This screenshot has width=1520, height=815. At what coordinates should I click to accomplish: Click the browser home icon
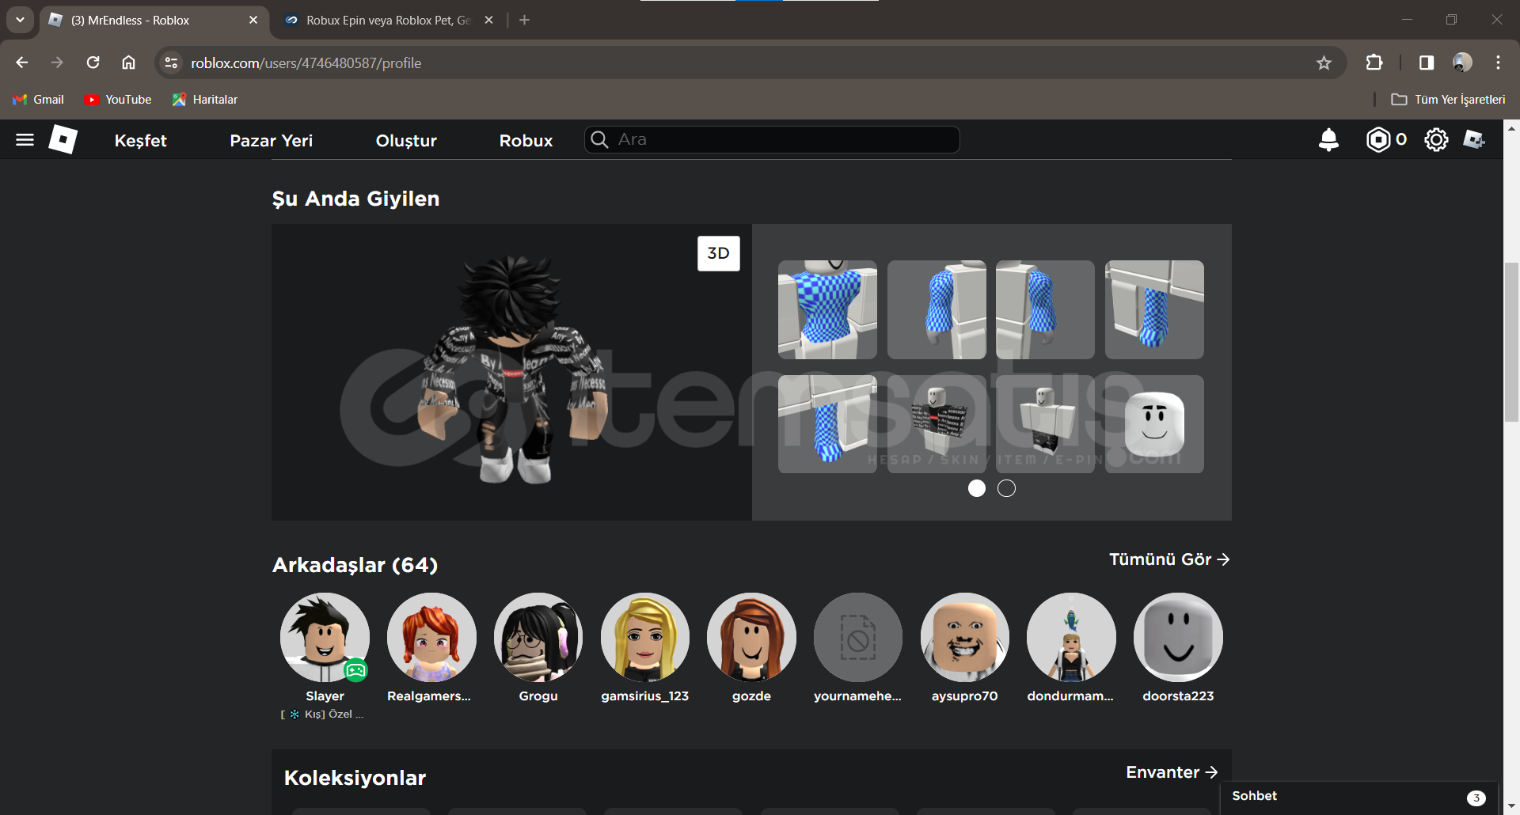click(128, 63)
